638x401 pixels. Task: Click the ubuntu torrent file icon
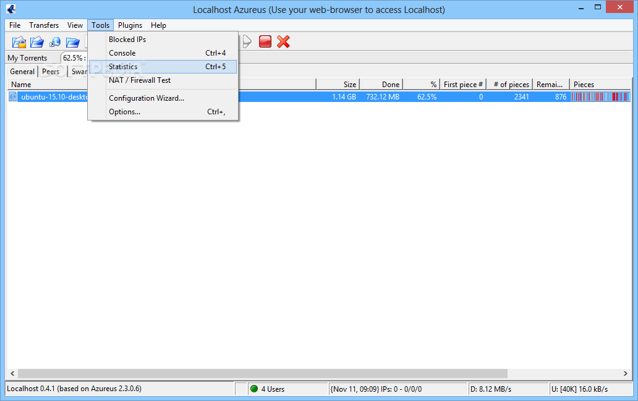(12, 97)
